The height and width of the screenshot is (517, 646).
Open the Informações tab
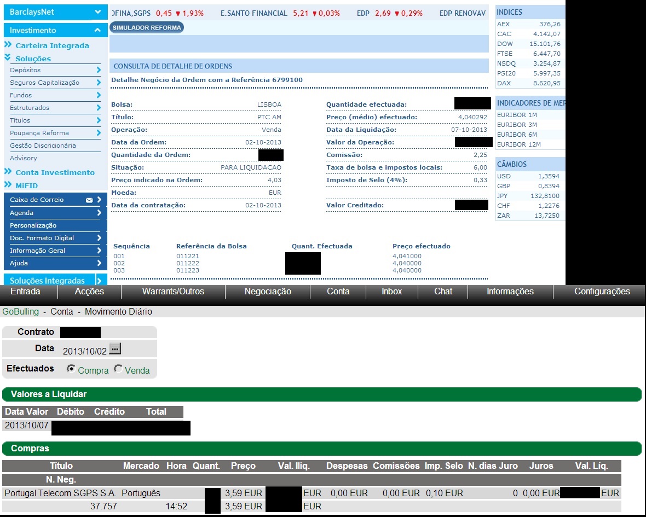(x=510, y=292)
